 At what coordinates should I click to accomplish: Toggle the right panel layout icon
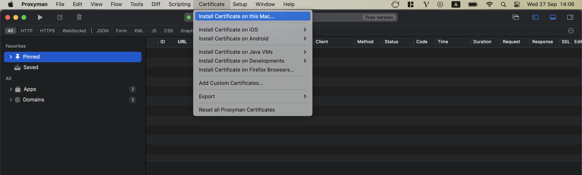[570, 17]
